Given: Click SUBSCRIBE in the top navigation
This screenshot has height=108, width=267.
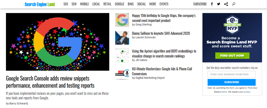Looking at the screenshot, I should [200, 4].
